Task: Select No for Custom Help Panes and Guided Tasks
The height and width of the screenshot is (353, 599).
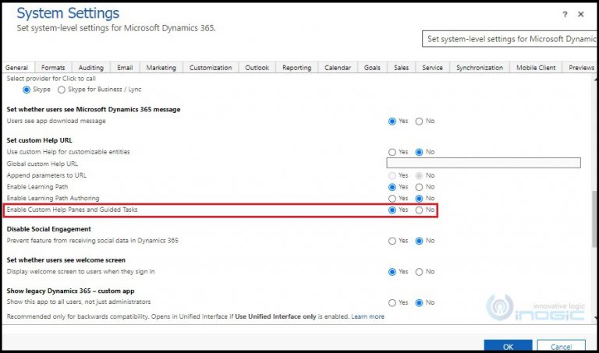Action: click(420, 210)
